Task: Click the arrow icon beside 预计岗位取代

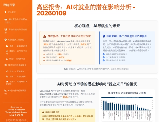Action: (x=44, y=57)
